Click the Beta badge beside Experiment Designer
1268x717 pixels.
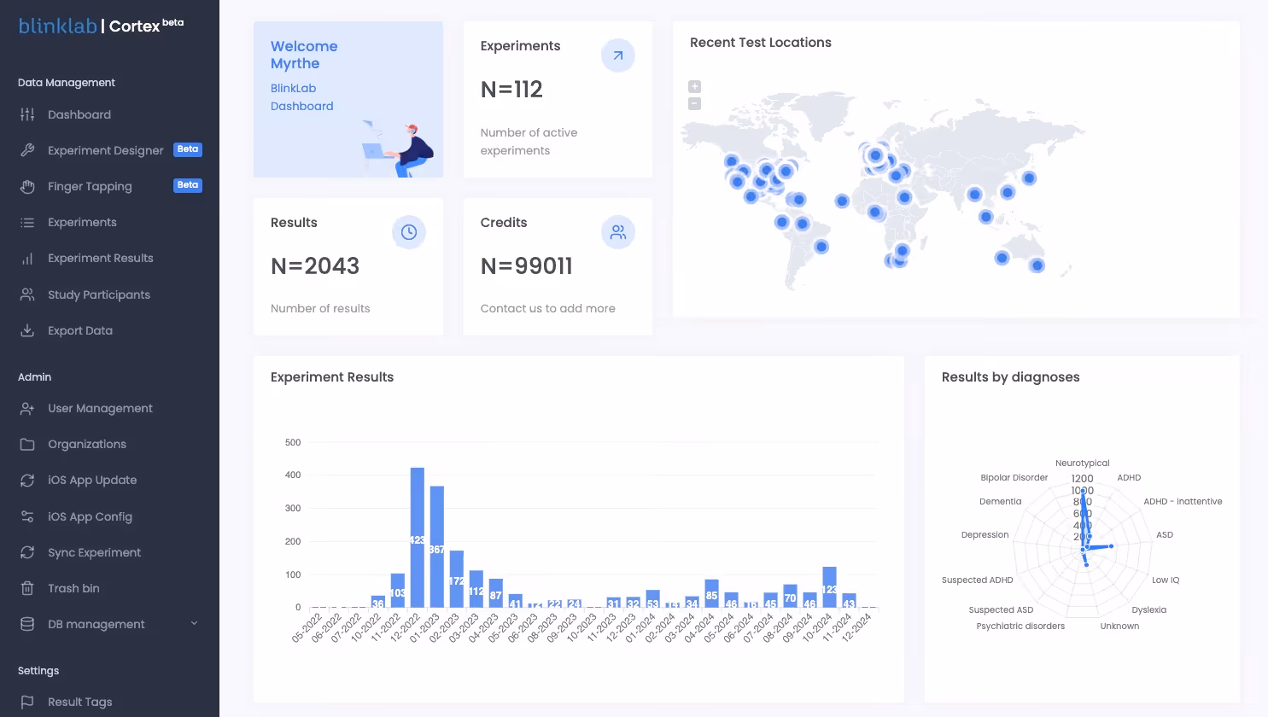point(188,149)
